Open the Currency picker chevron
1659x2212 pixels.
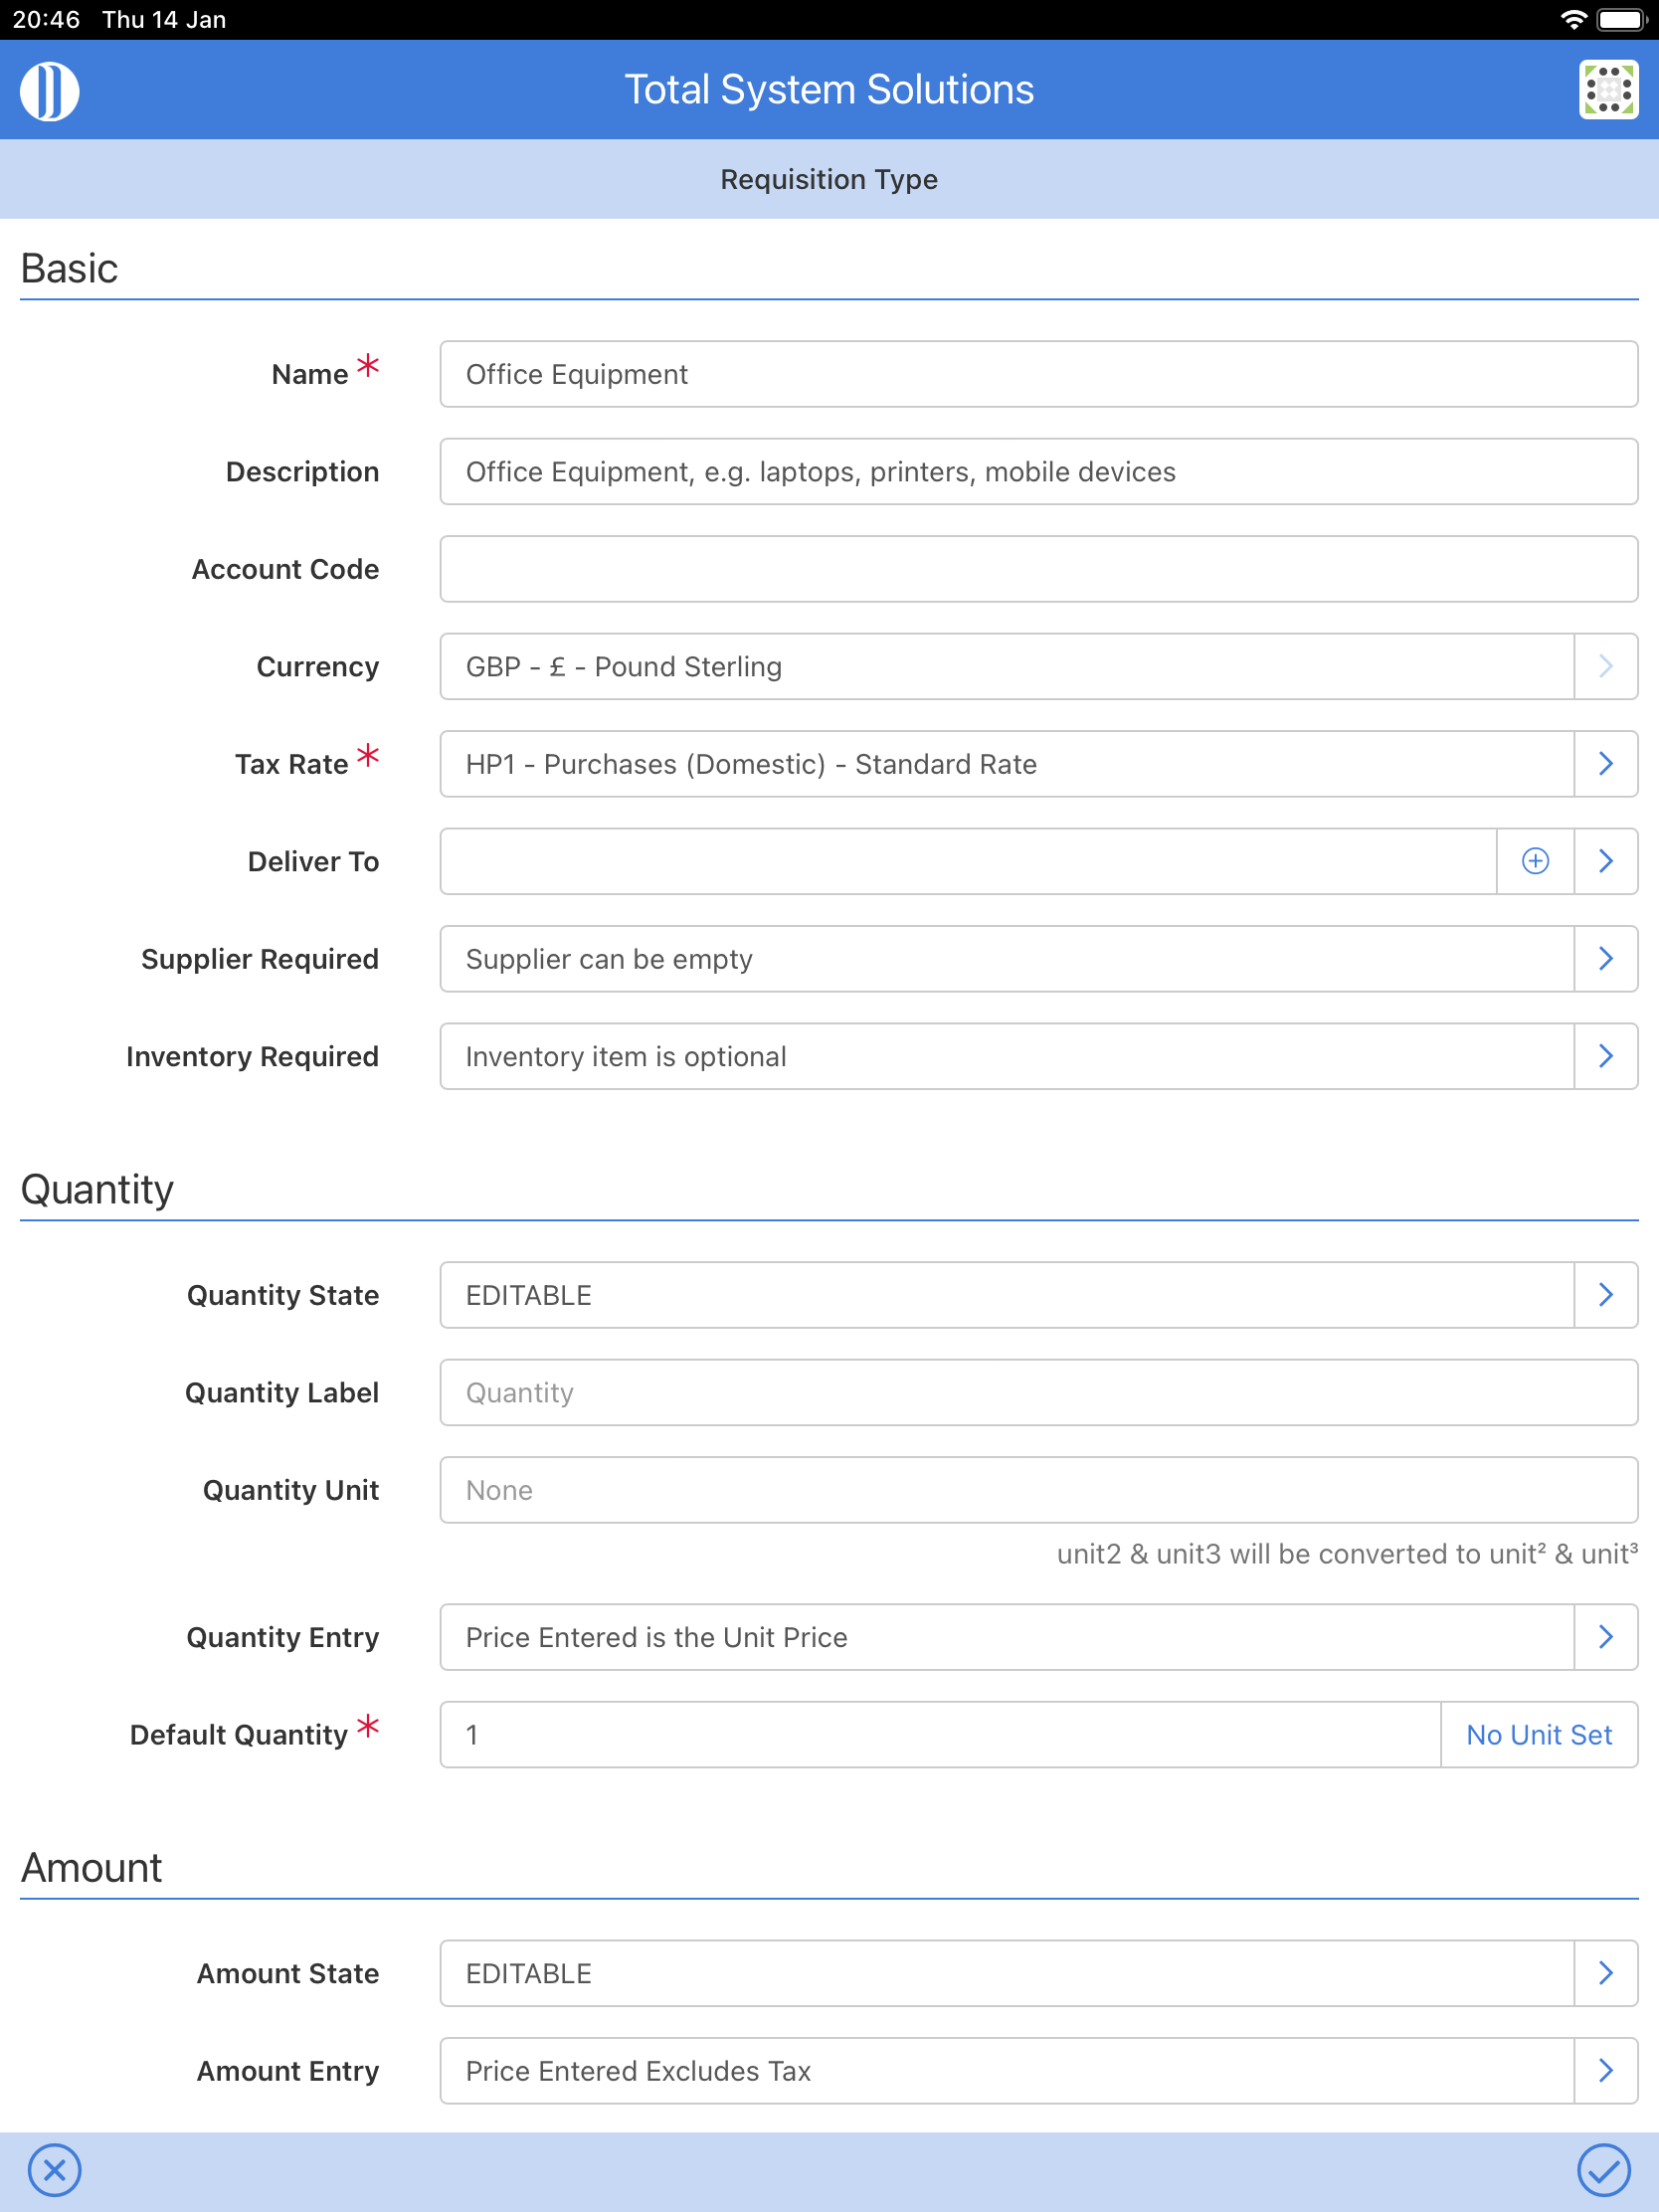pyautogui.click(x=1606, y=666)
